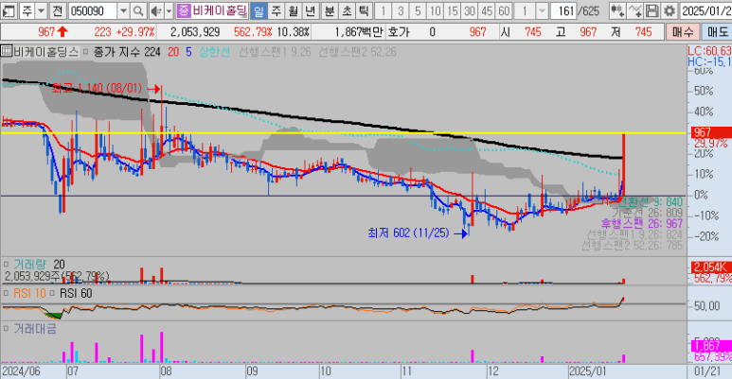Open the dropdown arrow beside speaker icon
Viewport: 732px width, 379px height.
[x=168, y=11]
